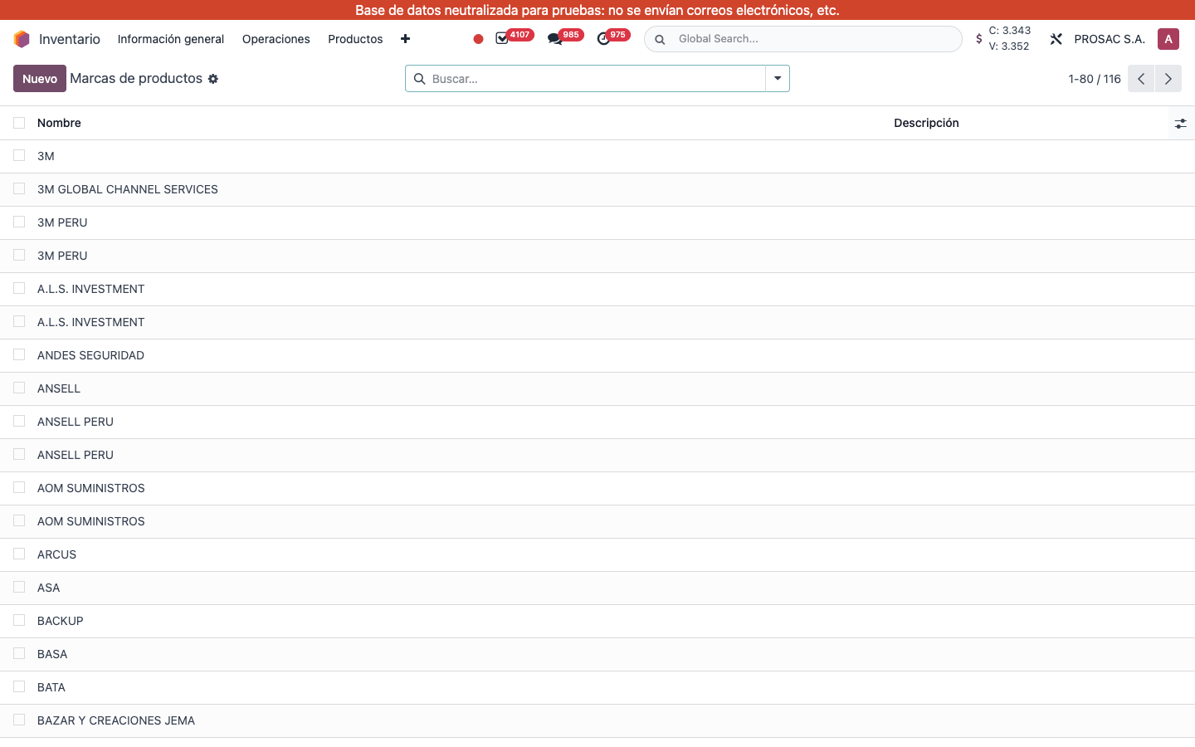Check the ASA row checkbox
The width and height of the screenshot is (1195, 747).
19,588
